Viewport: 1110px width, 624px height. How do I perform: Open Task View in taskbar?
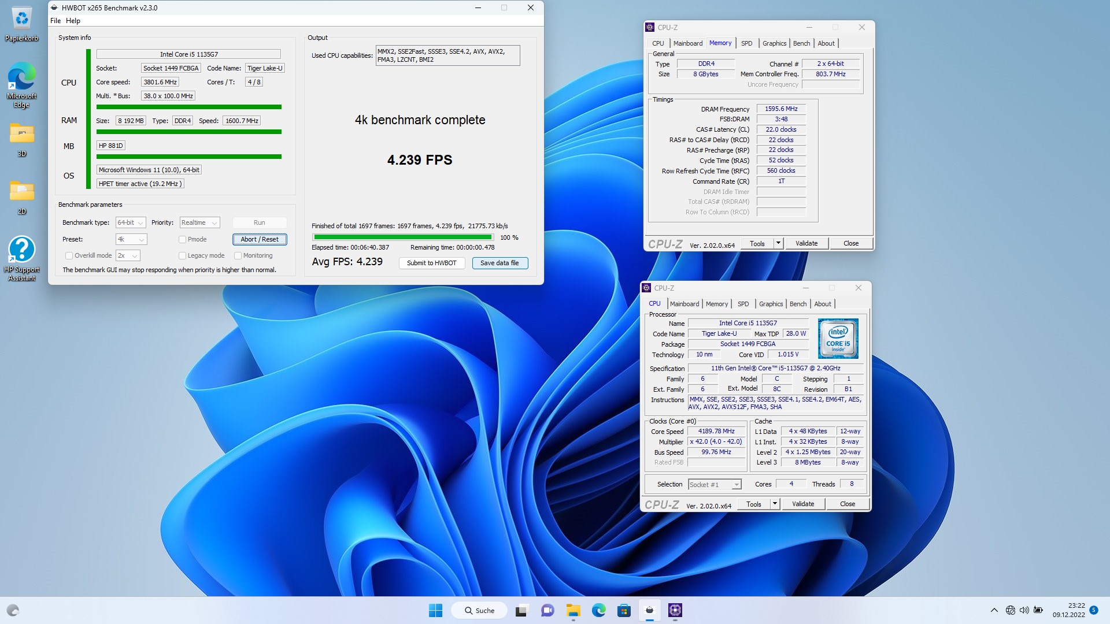point(521,610)
